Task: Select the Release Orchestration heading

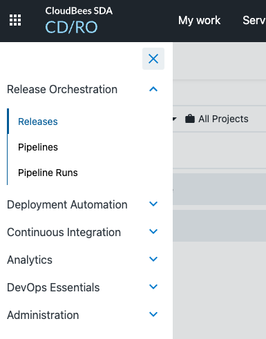Action: pyautogui.click(x=62, y=89)
